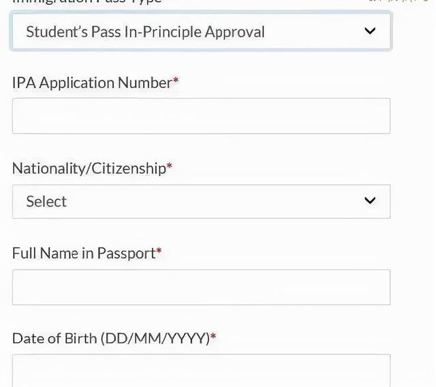Click chevron arrow of Immigration Pass Type field

coord(370,31)
